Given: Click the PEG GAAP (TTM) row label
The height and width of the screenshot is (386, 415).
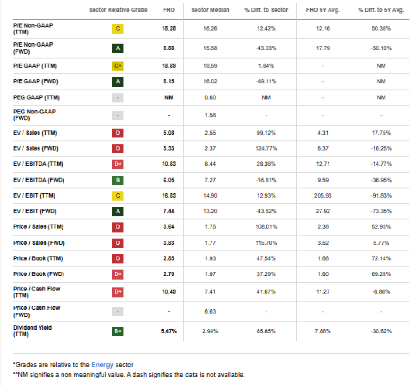Looking at the screenshot, I should point(36,97).
